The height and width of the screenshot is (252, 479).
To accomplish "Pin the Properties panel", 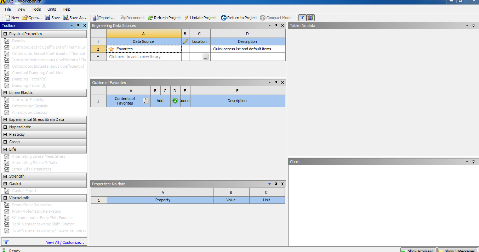I will click(276, 184).
